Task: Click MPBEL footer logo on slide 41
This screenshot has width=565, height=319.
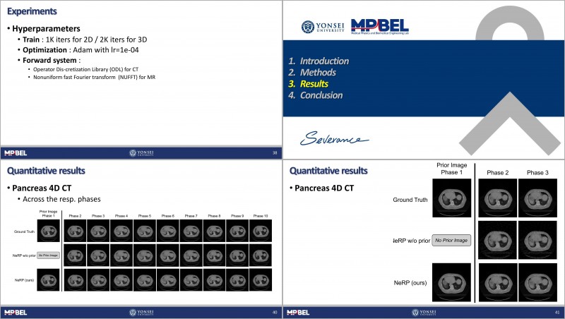Action: click(x=298, y=313)
